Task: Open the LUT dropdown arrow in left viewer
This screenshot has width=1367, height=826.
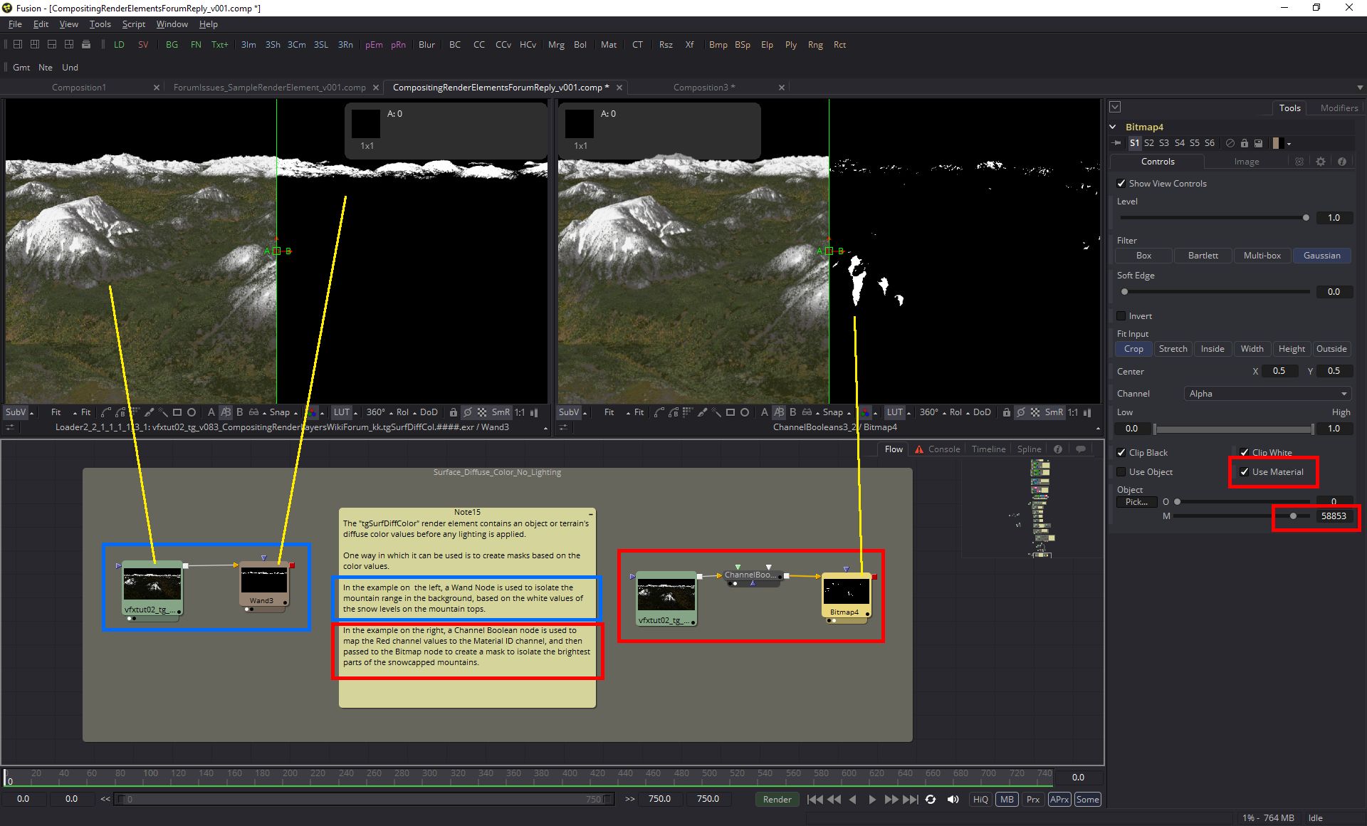Action: coord(356,413)
